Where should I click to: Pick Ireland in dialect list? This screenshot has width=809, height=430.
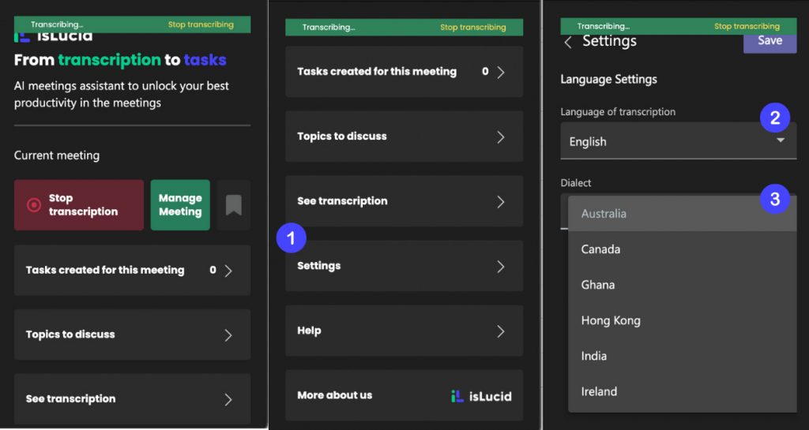pyautogui.click(x=682, y=391)
